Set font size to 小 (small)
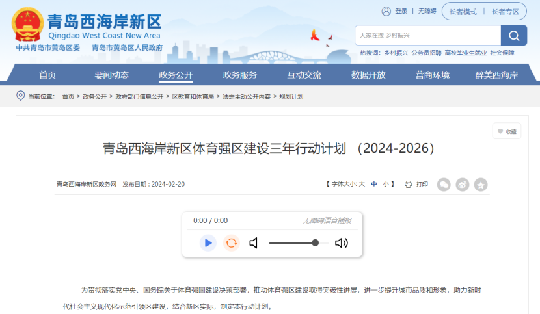This screenshot has height=314, width=540. point(386,185)
